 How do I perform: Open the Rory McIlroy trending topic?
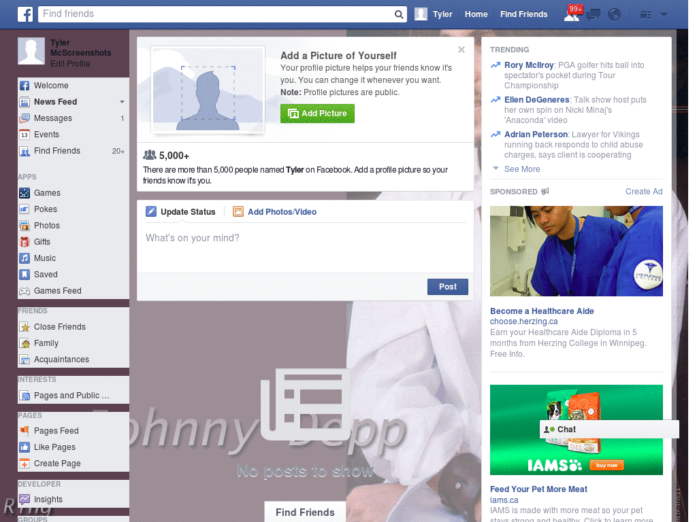(528, 65)
